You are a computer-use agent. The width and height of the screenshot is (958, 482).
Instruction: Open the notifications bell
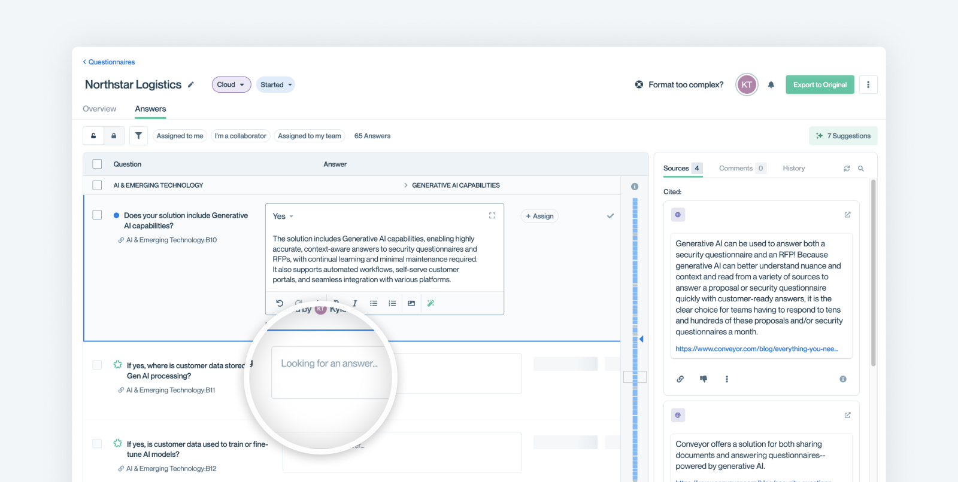point(771,85)
